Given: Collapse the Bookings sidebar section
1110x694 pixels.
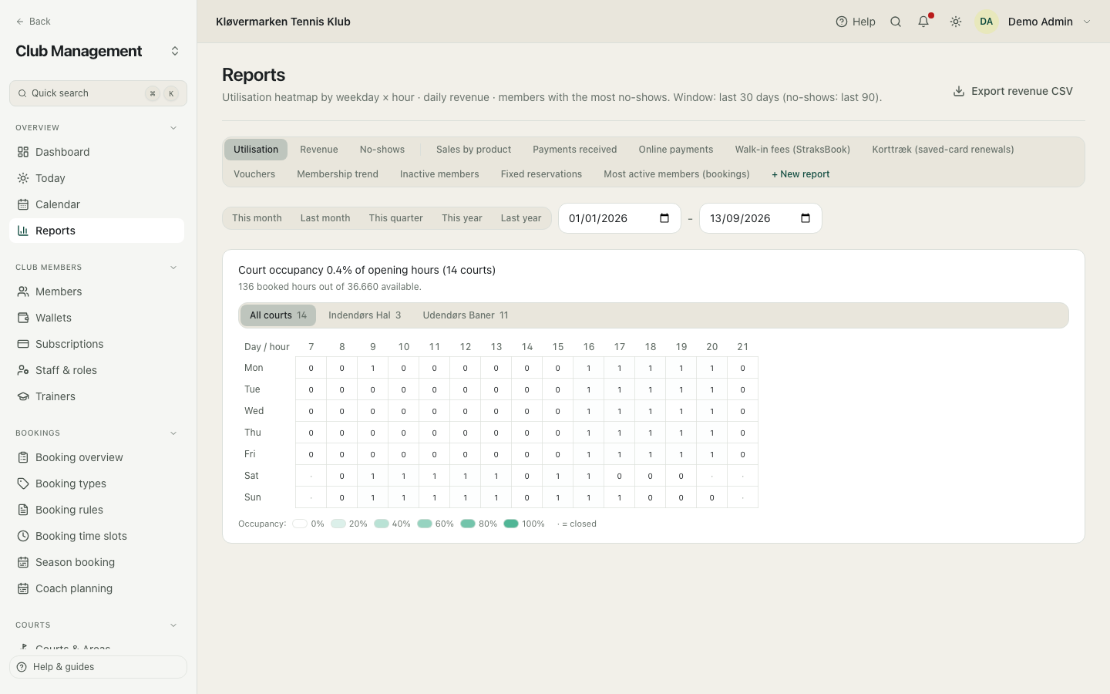Looking at the screenshot, I should pyautogui.click(x=173, y=433).
